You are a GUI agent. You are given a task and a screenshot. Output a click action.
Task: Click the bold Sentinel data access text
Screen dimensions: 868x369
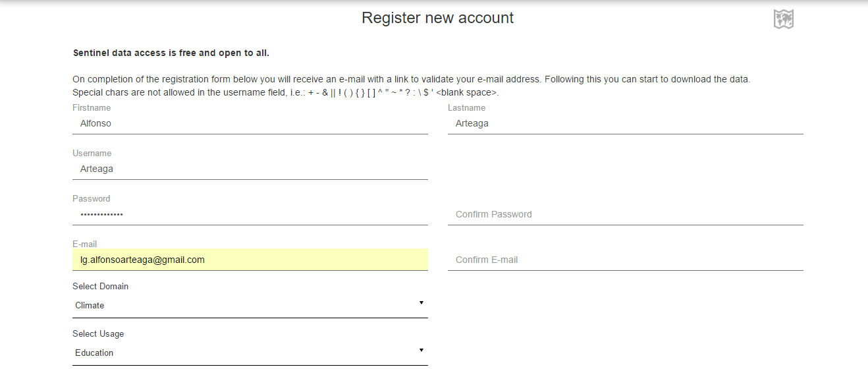tap(171, 53)
